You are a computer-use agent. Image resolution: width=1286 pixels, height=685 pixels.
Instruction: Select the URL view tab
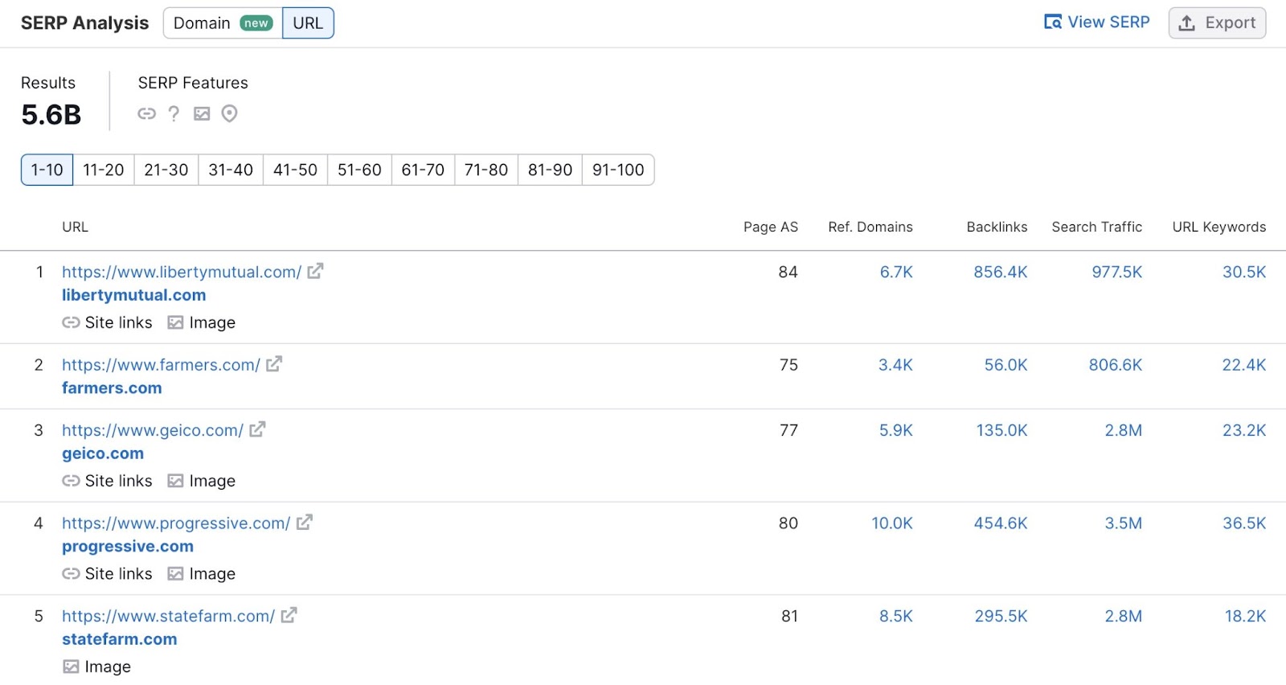coord(308,23)
